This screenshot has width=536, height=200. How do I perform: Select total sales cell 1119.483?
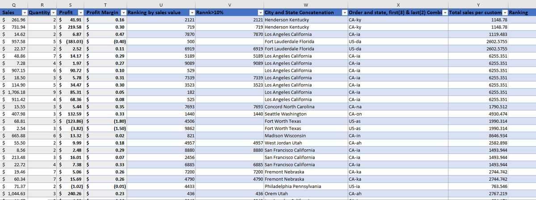(x=478, y=34)
